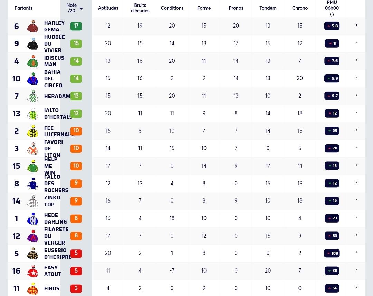This screenshot has width=373, height=296.
Task: Click the red 3 note badge for Firos
Action: 76,288
